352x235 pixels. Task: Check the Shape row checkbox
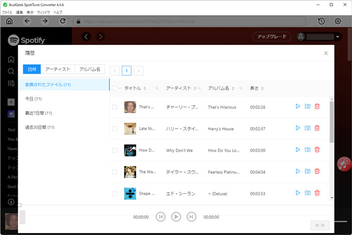coord(115,193)
